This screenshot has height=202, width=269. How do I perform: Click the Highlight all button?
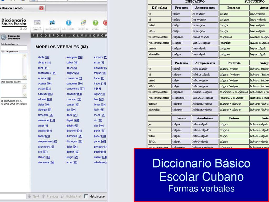coord(71,196)
